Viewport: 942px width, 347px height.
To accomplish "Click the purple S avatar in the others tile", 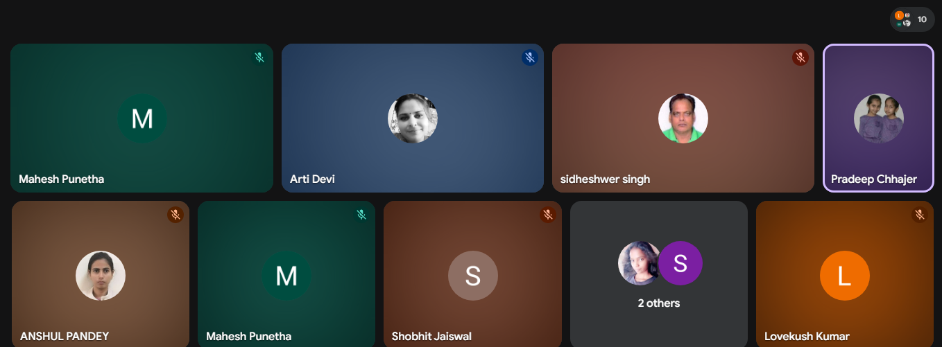I will point(680,263).
